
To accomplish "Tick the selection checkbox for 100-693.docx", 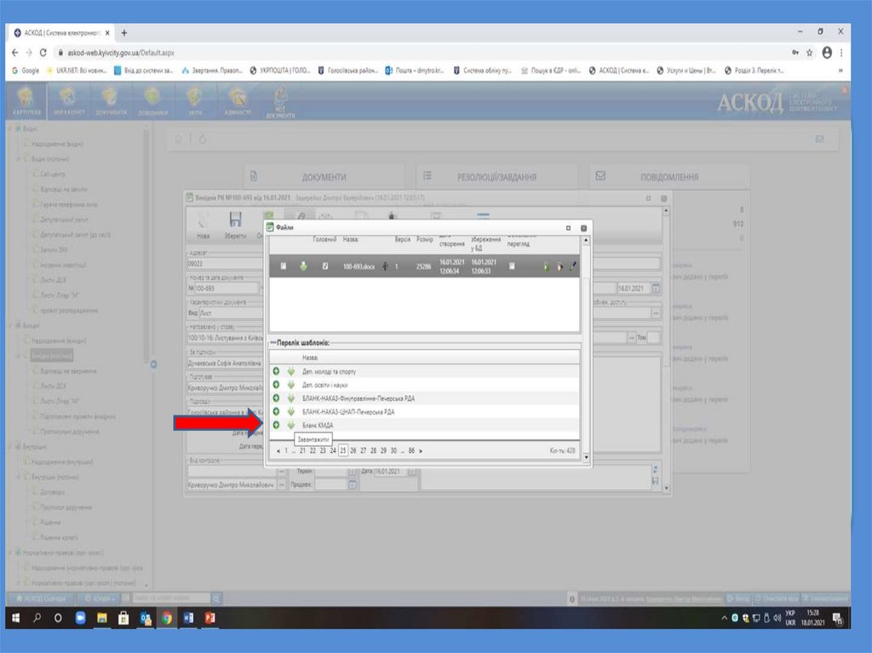I will point(283,266).
